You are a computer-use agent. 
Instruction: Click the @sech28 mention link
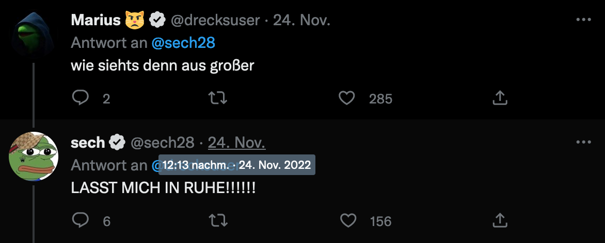point(183,43)
